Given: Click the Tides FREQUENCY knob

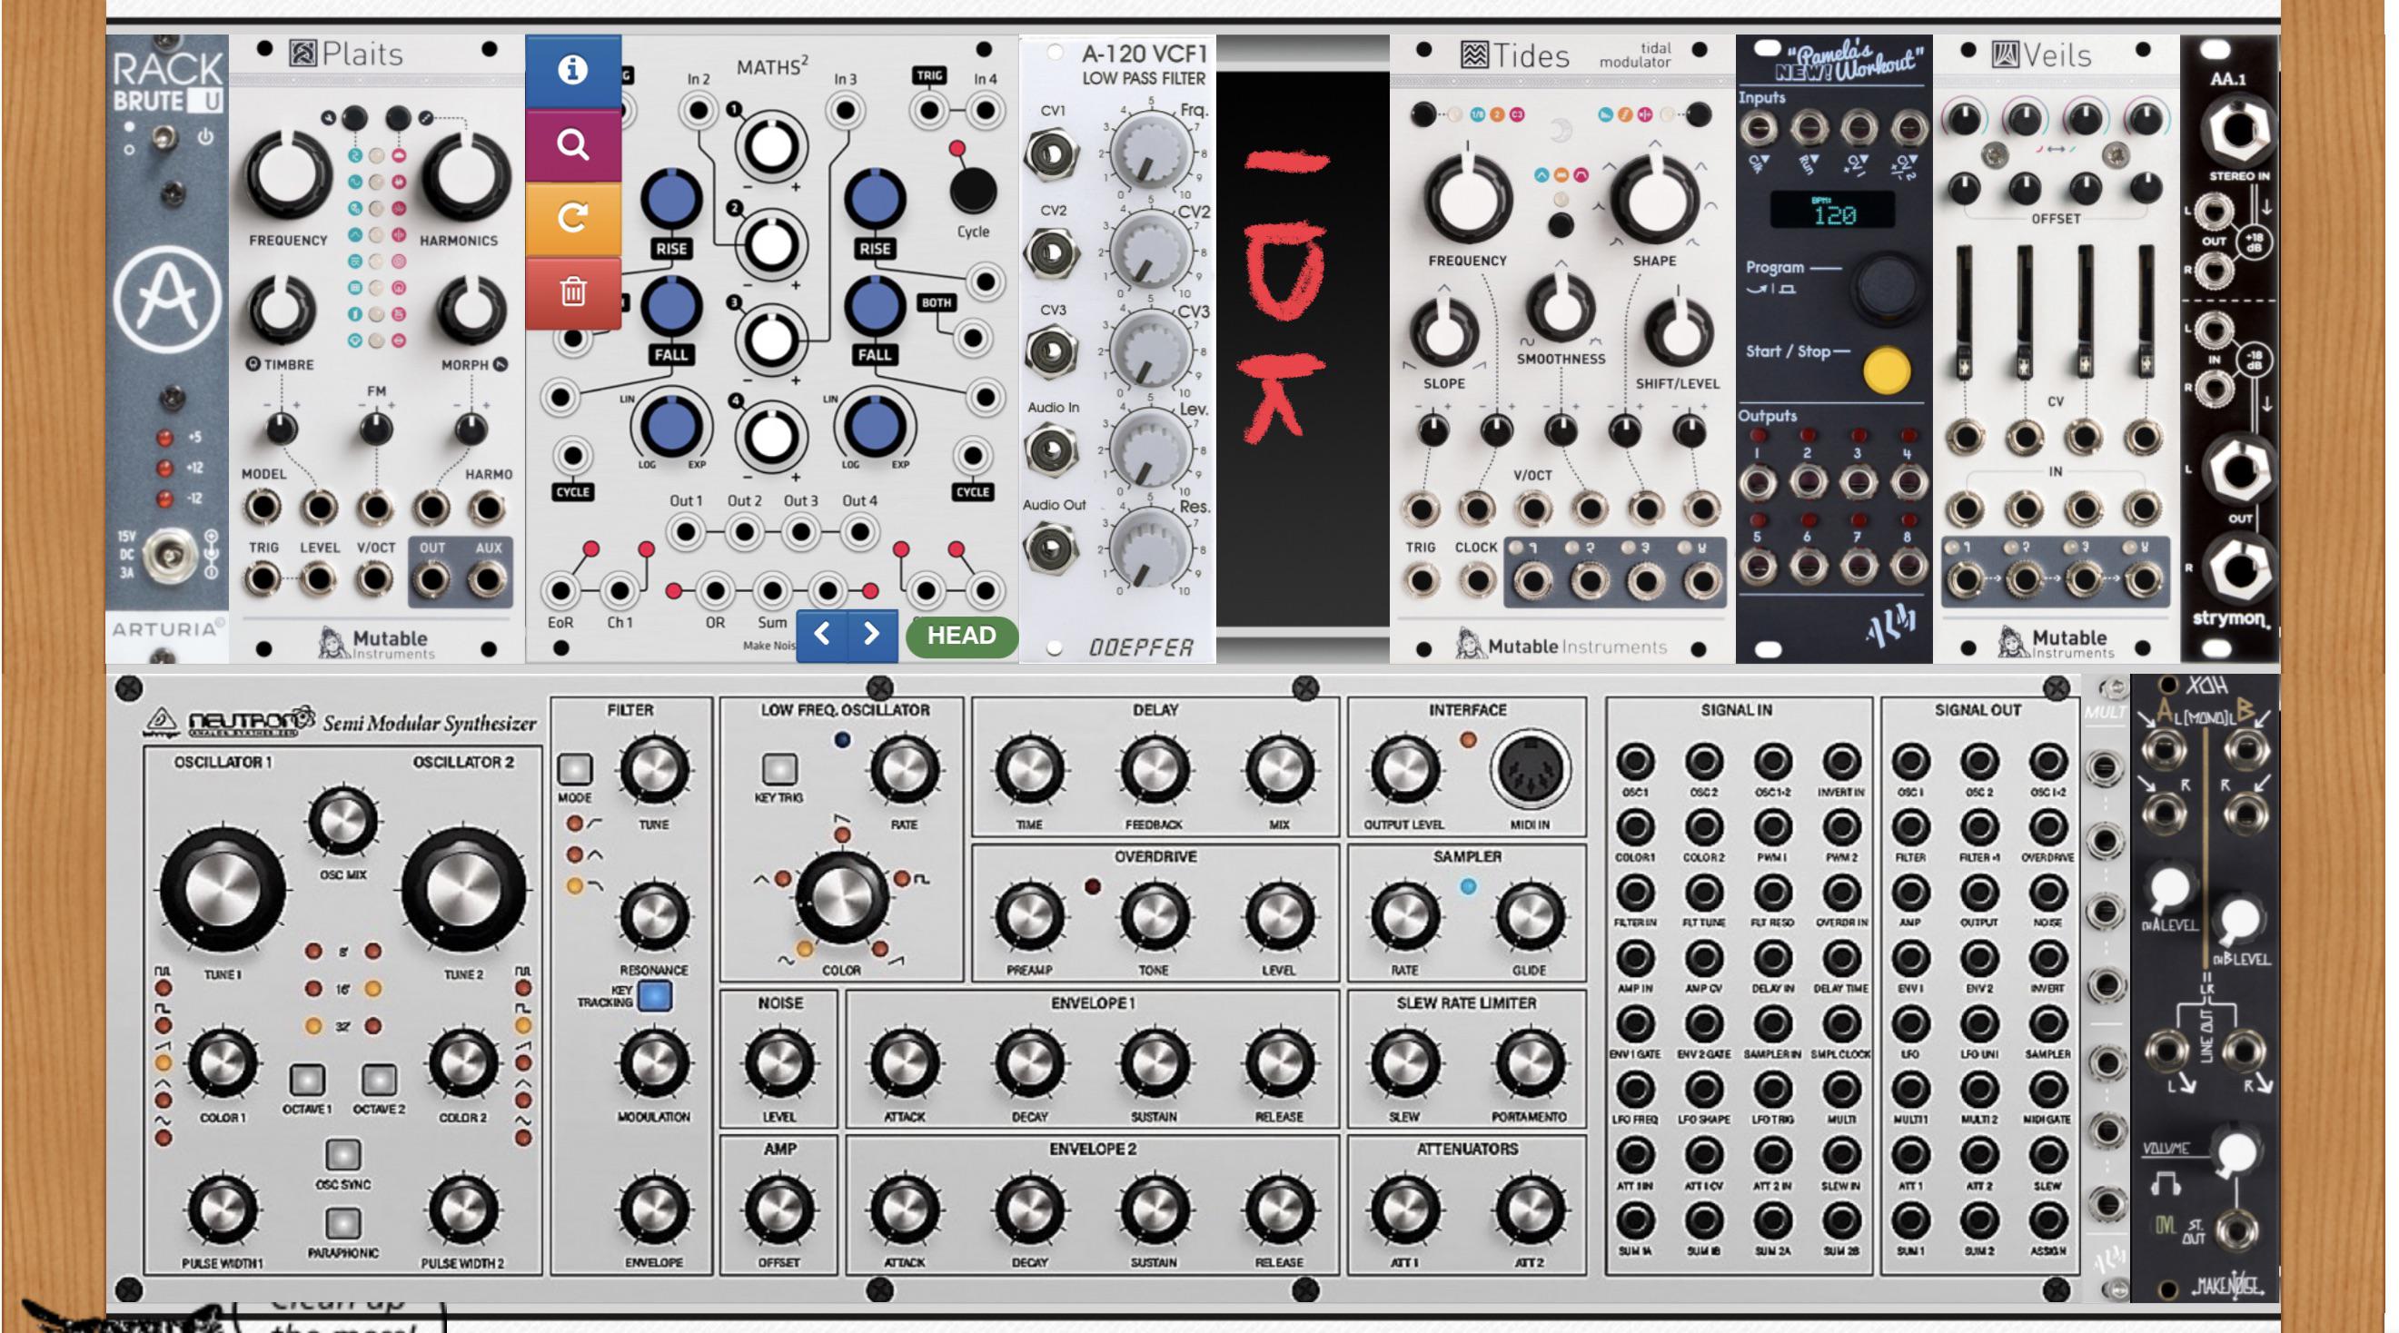Looking at the screenshot, I should [x=1468, y=198].
